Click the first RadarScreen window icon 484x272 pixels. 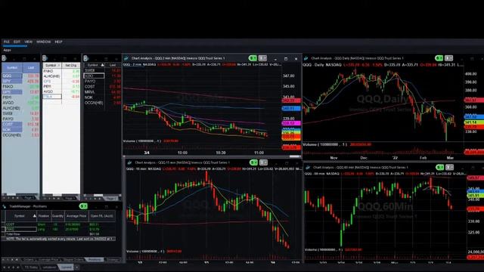pos(4,58)
